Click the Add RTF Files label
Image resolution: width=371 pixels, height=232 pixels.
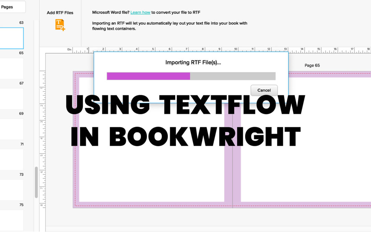coord(60,13)
